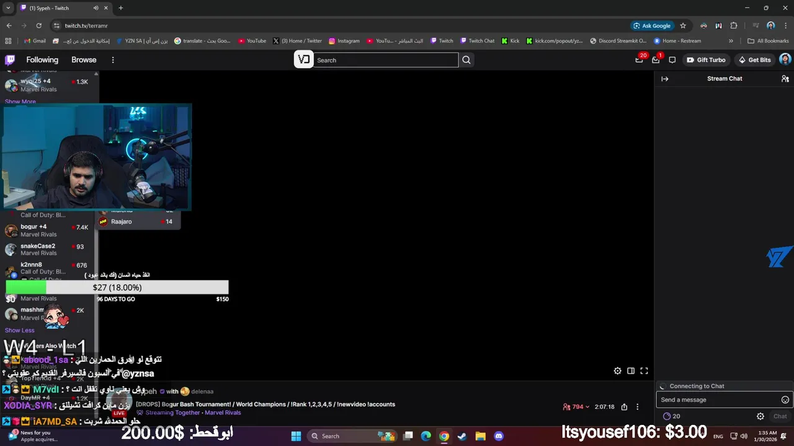This screenshot has width=794, height=446.
Task: Open the Windows Start menu
Action: coord(296,436)
